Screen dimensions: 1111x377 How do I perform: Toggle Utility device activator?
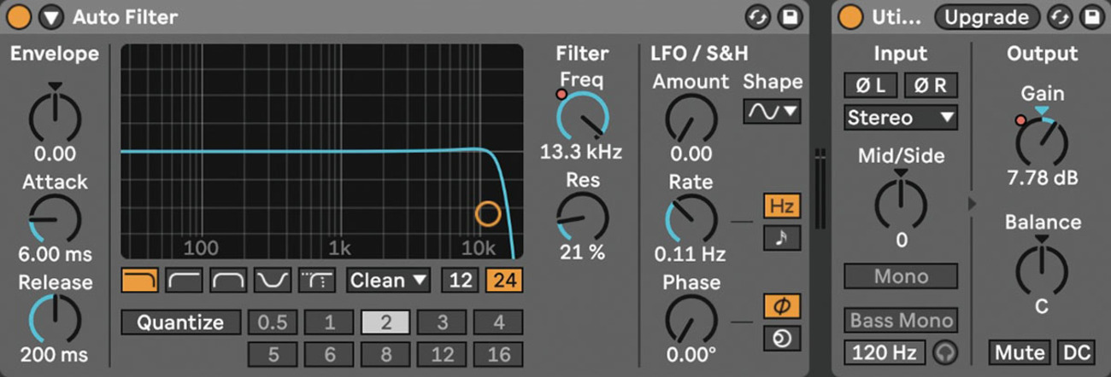pyautogui.click(x=849, y=17)
